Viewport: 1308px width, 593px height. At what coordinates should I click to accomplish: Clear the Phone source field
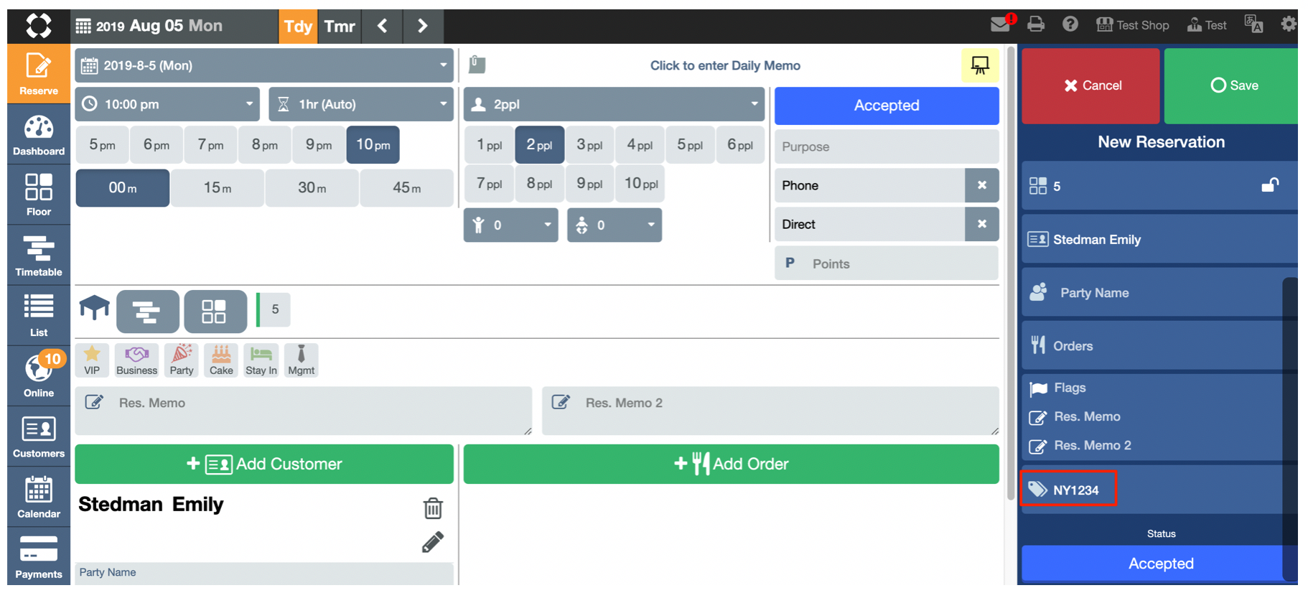tap(981, 185)
